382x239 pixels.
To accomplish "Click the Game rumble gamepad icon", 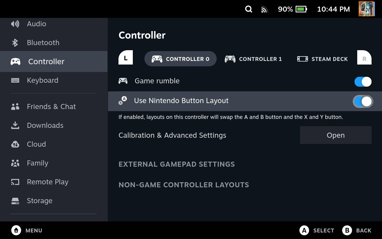I will coord(123,81).
